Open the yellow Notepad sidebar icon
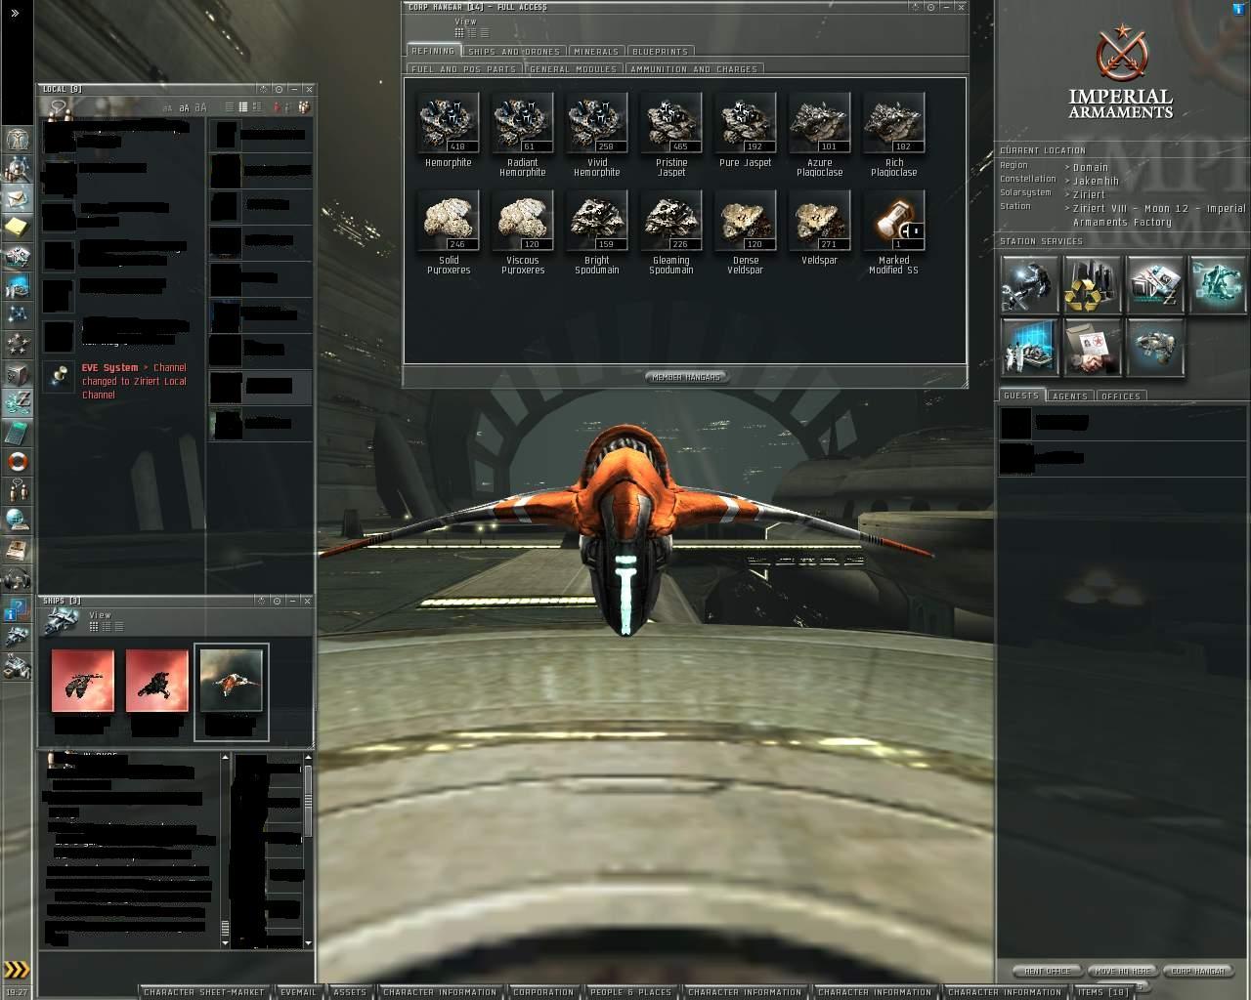Image resolution: width=1251 pixels, height=1000 pixels. point(17,228)
